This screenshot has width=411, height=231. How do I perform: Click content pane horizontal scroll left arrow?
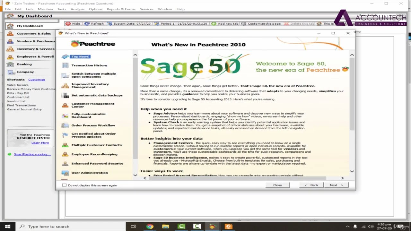click(x=144, y=178)
